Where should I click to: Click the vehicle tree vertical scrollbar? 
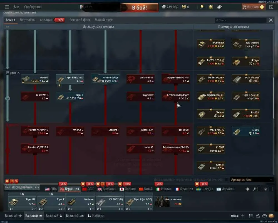(x=274, y=98)
